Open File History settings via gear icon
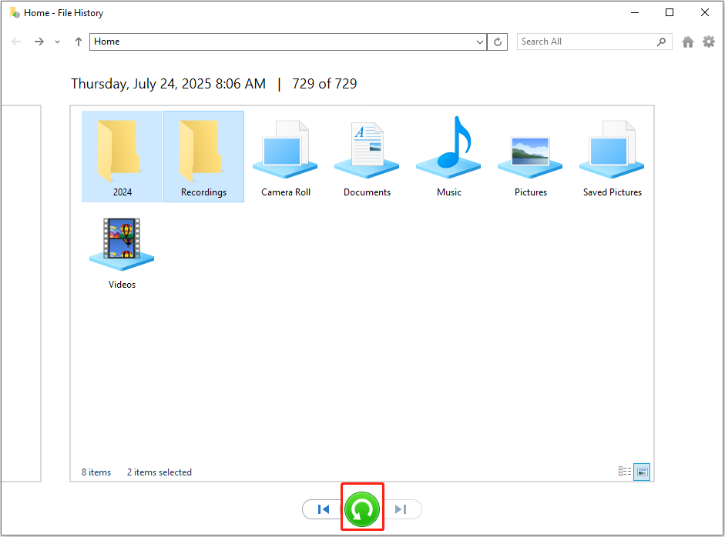This screenshot has width=725, height=537. [709, 42]
